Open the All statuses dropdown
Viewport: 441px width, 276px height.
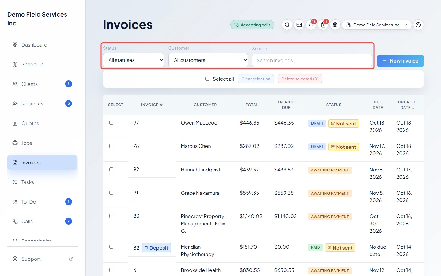coord(134,60)
